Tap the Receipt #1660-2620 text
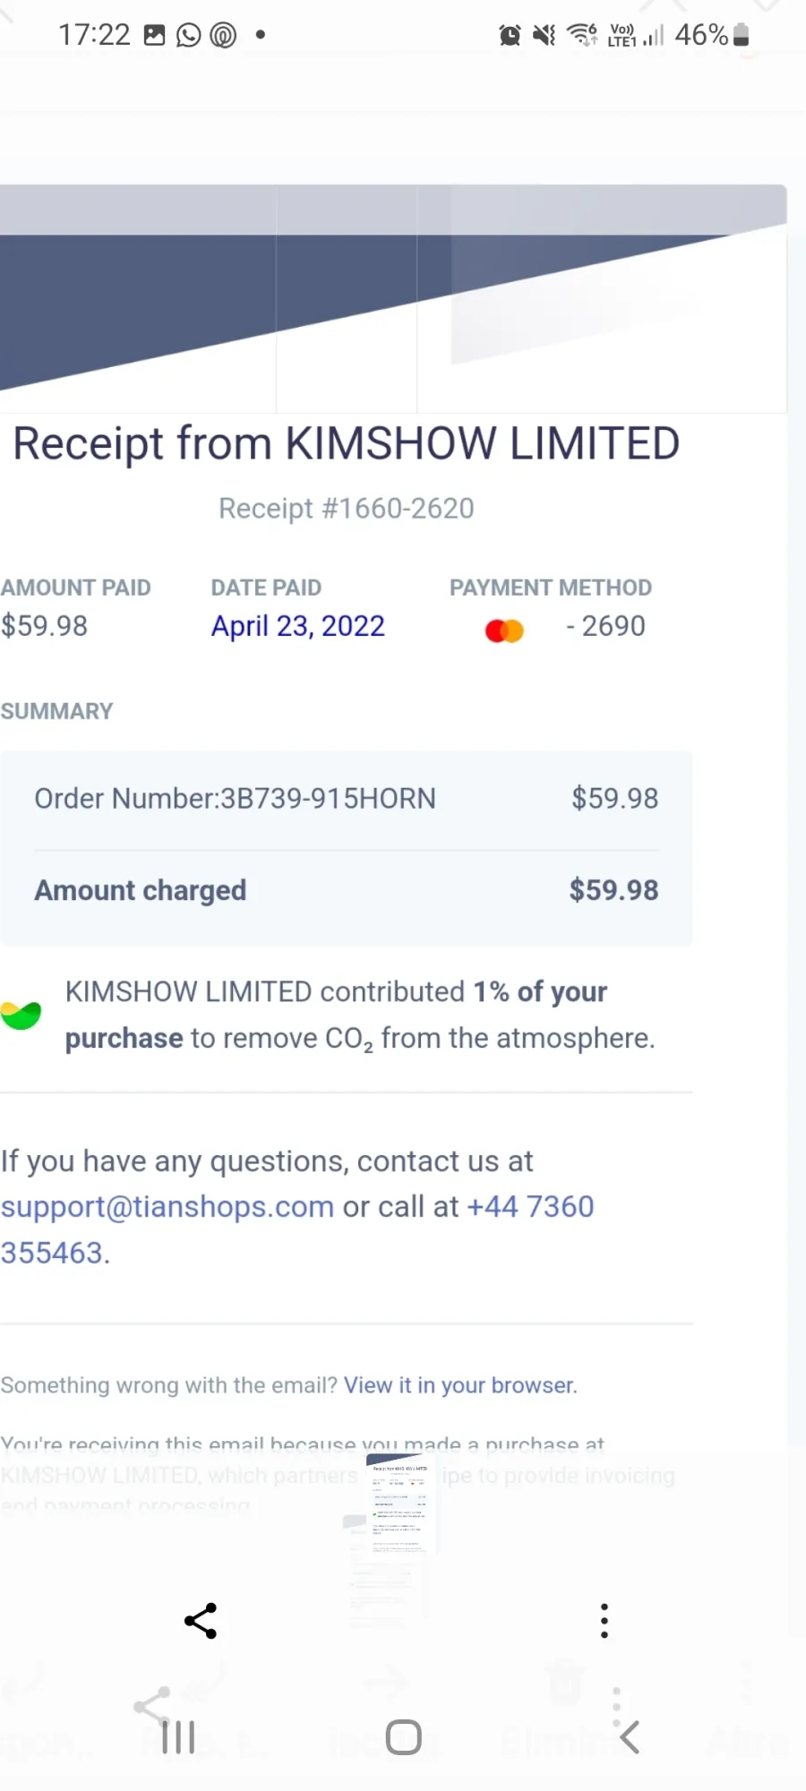This screenshot has width=806, height=1791. click(347, 509)
